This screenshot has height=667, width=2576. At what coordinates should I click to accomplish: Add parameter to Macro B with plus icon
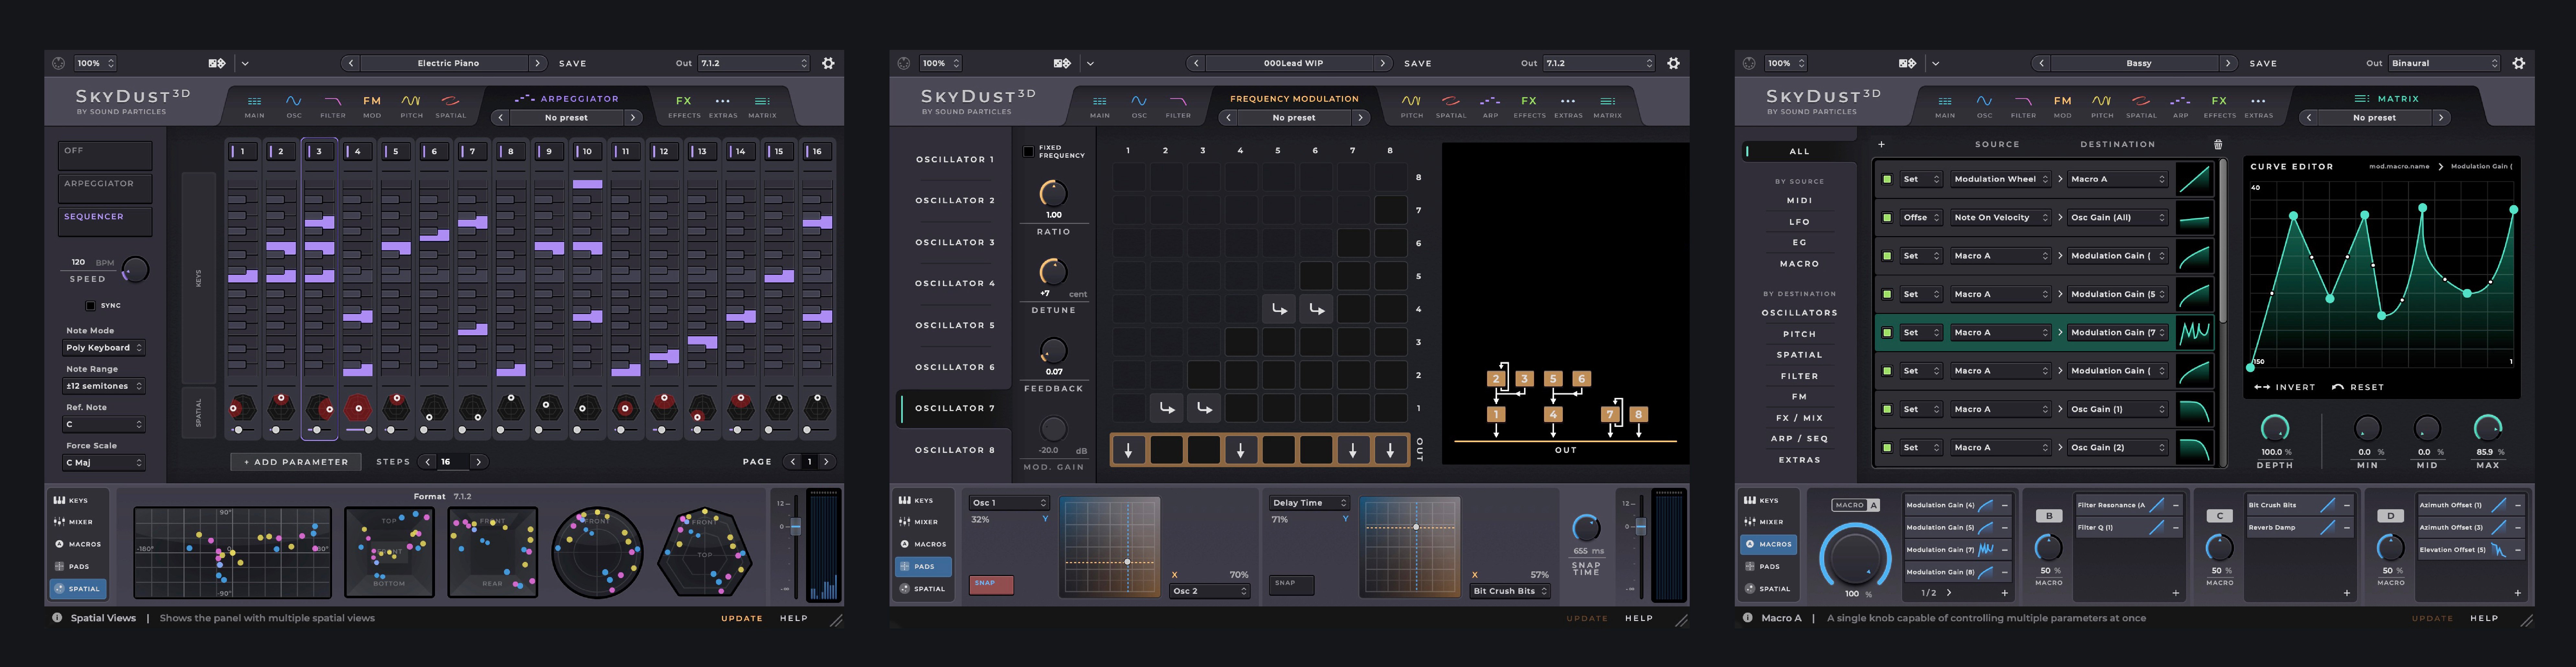(2176, 593)
